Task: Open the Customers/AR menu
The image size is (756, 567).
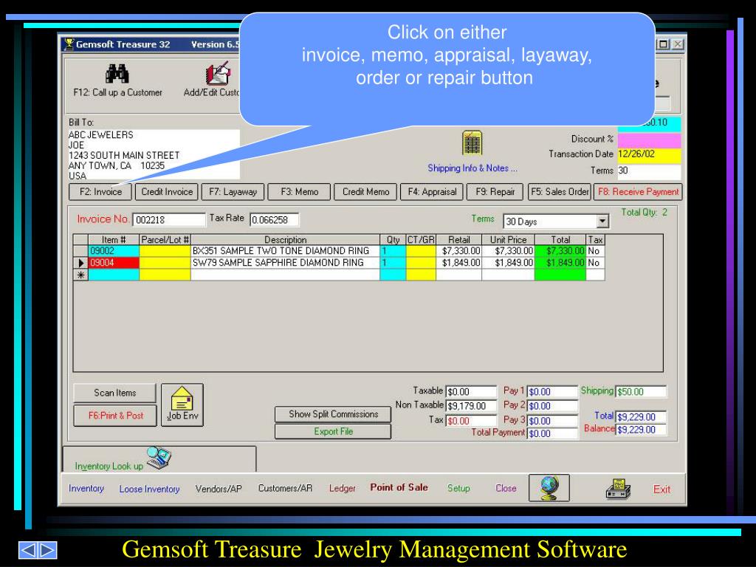Action: coord(286,489)
